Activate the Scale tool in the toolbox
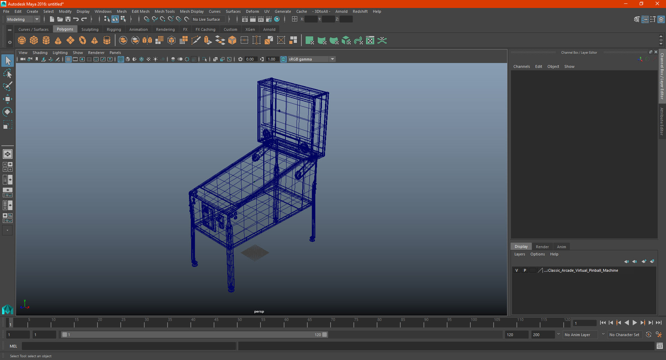 point(8,124)
